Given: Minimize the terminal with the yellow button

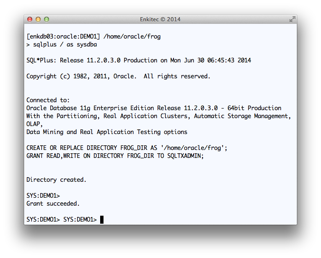Looking at the screenshot, I should click(38, 19).
